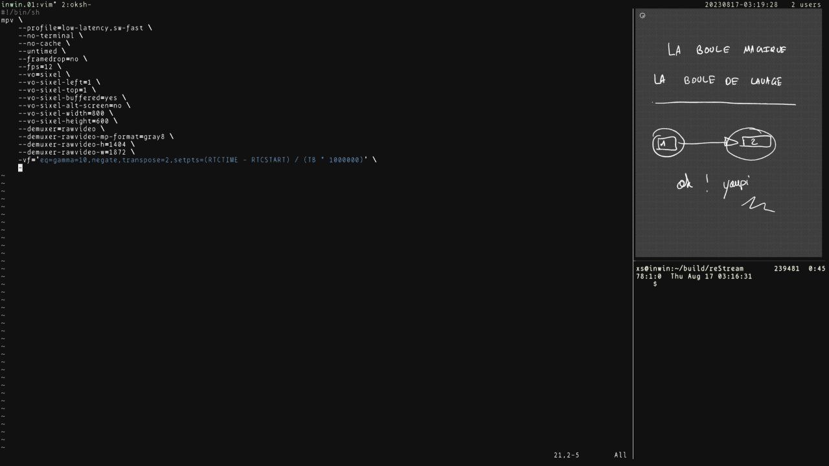Click the vim cursor position indicator '21,2-5'
This screenshot has width=829, height=466.
pyautogui.click(x=567, y=455)
